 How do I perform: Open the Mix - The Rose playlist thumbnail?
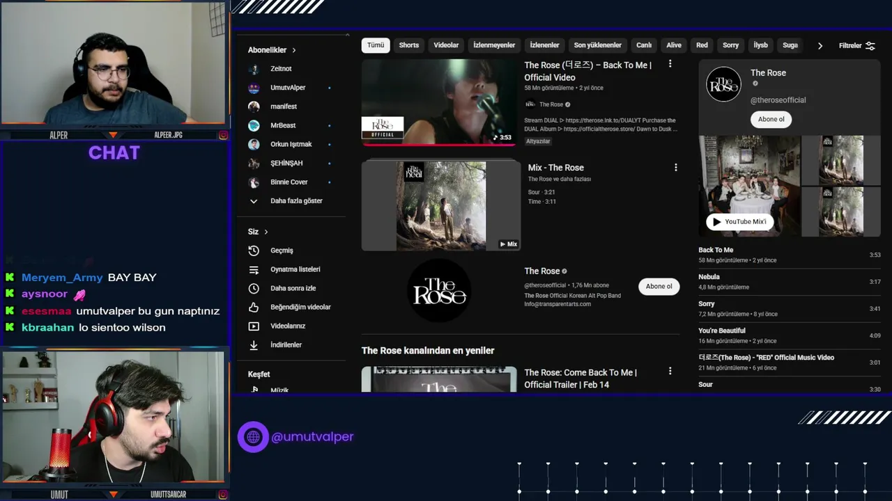pyautogui.click(x=440, y=206)
